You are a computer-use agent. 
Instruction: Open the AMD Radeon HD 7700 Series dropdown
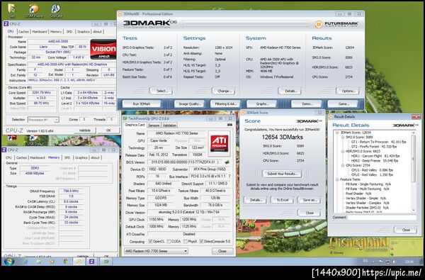point(156,251)
